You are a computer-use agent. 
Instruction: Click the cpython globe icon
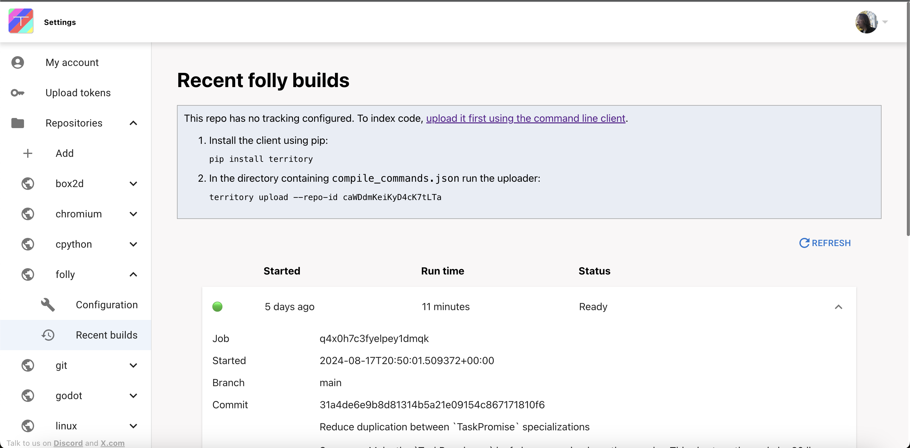click(x=27, y=244)
